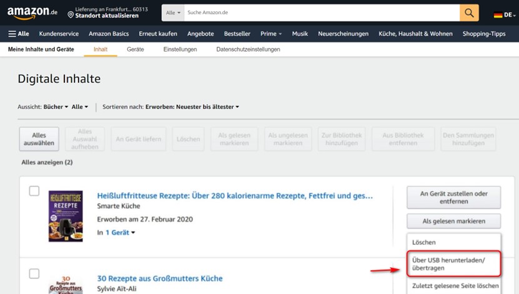This screenshot has height=294, width=519.
Task: Click the Löschen button in the bulk toolbar
Action: [189, 139]
